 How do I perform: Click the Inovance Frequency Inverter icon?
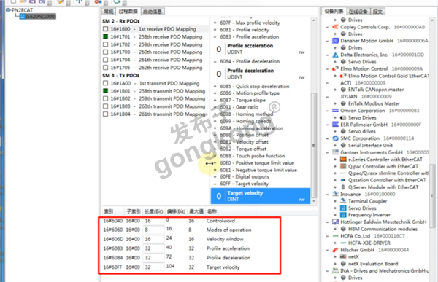(343, 215)
